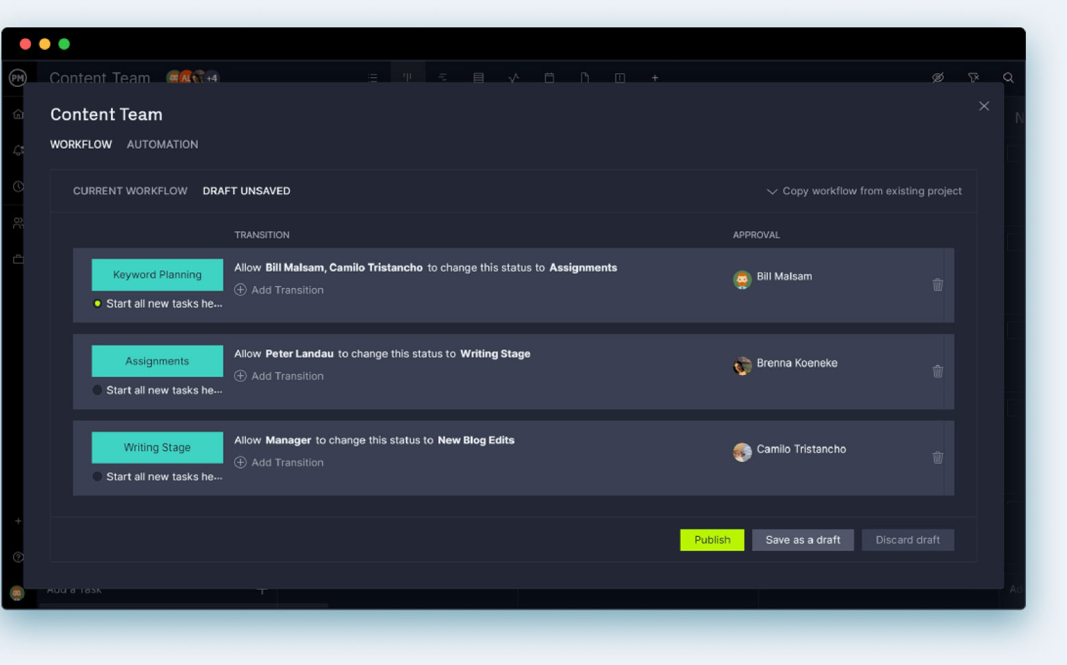Screen dimensions: 1067x665
Task: Select the Files view icon
Action: [x=585, y=77]
